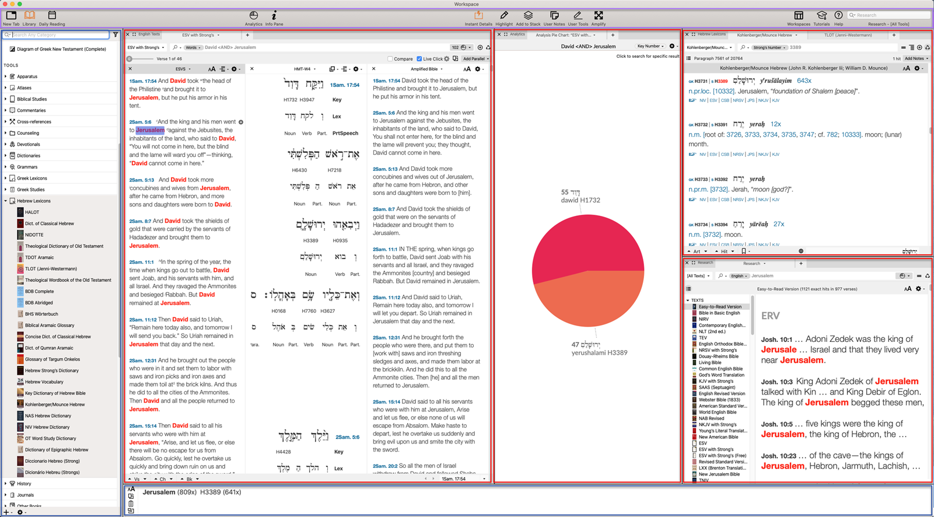Open User Notes from the toolbar
The image size is (934, 517).
pyautogui.click(x=554, y=18)
